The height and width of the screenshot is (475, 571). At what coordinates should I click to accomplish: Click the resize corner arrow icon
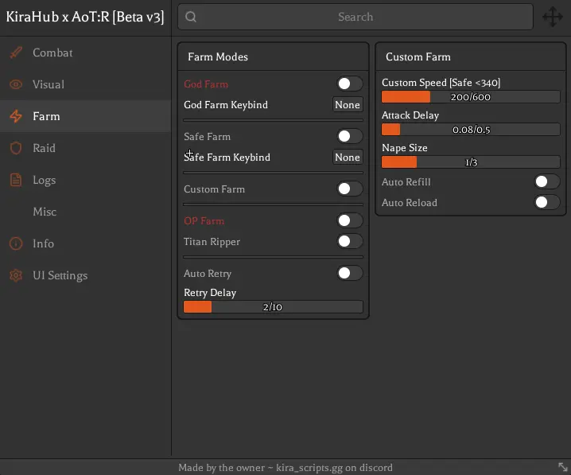[562, 467]
